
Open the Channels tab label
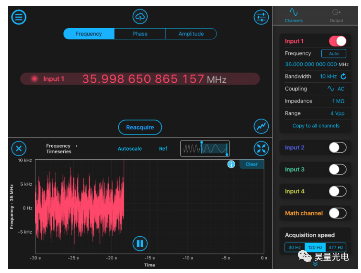tap(294, 21)
